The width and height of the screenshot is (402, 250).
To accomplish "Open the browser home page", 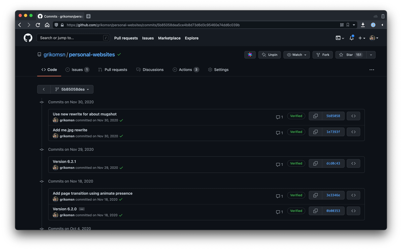I will (x=47, y=25).
